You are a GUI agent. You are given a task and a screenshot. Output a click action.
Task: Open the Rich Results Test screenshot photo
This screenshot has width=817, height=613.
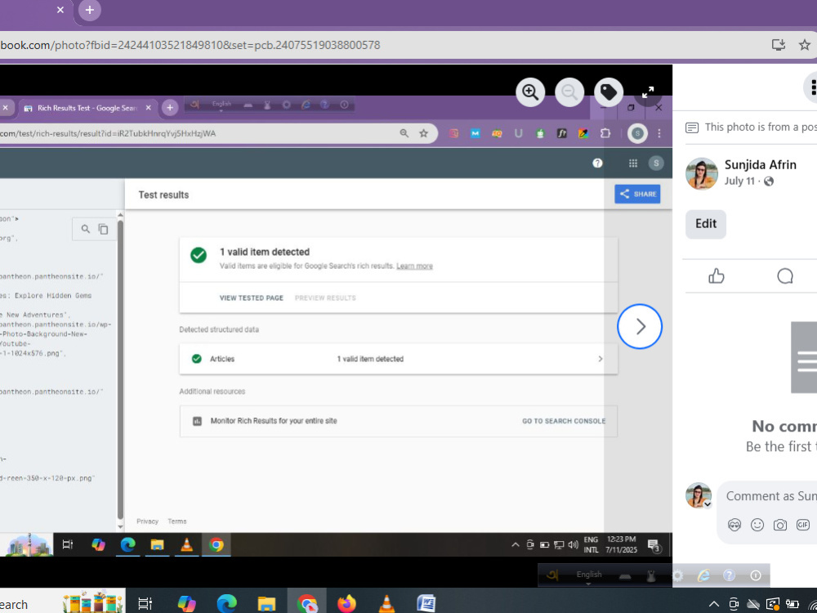[336, 326]
